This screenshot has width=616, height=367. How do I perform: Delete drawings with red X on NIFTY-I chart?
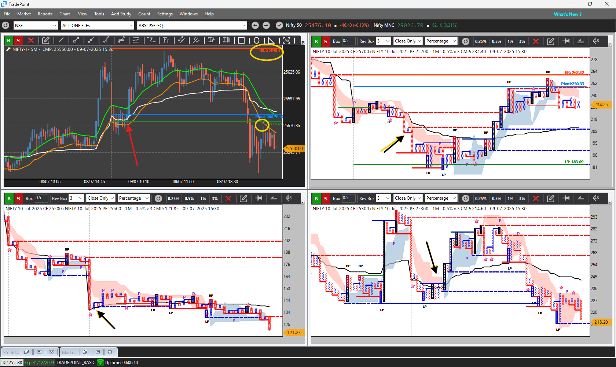point(31,40)
